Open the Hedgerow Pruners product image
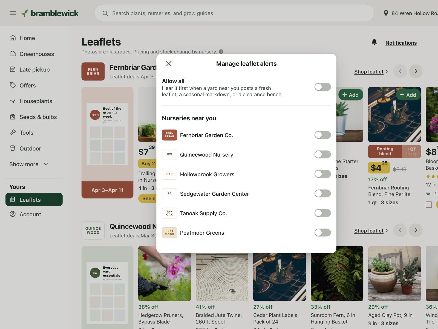Image resolution: width=438 pixels, height=329 pixels. pyautogui.click(x=165, y=273)
